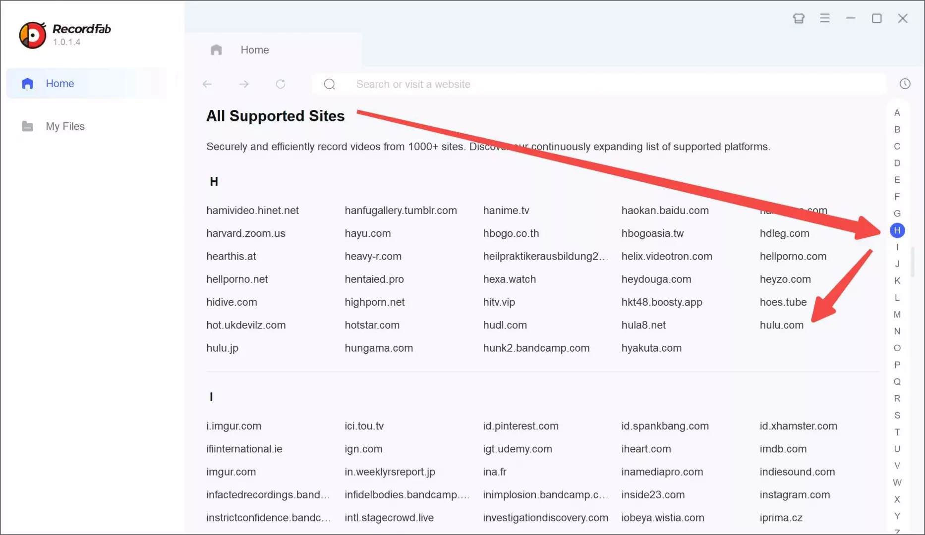Open id.pinterest.com link
925x535 pixels.
[x=521, y=426]
